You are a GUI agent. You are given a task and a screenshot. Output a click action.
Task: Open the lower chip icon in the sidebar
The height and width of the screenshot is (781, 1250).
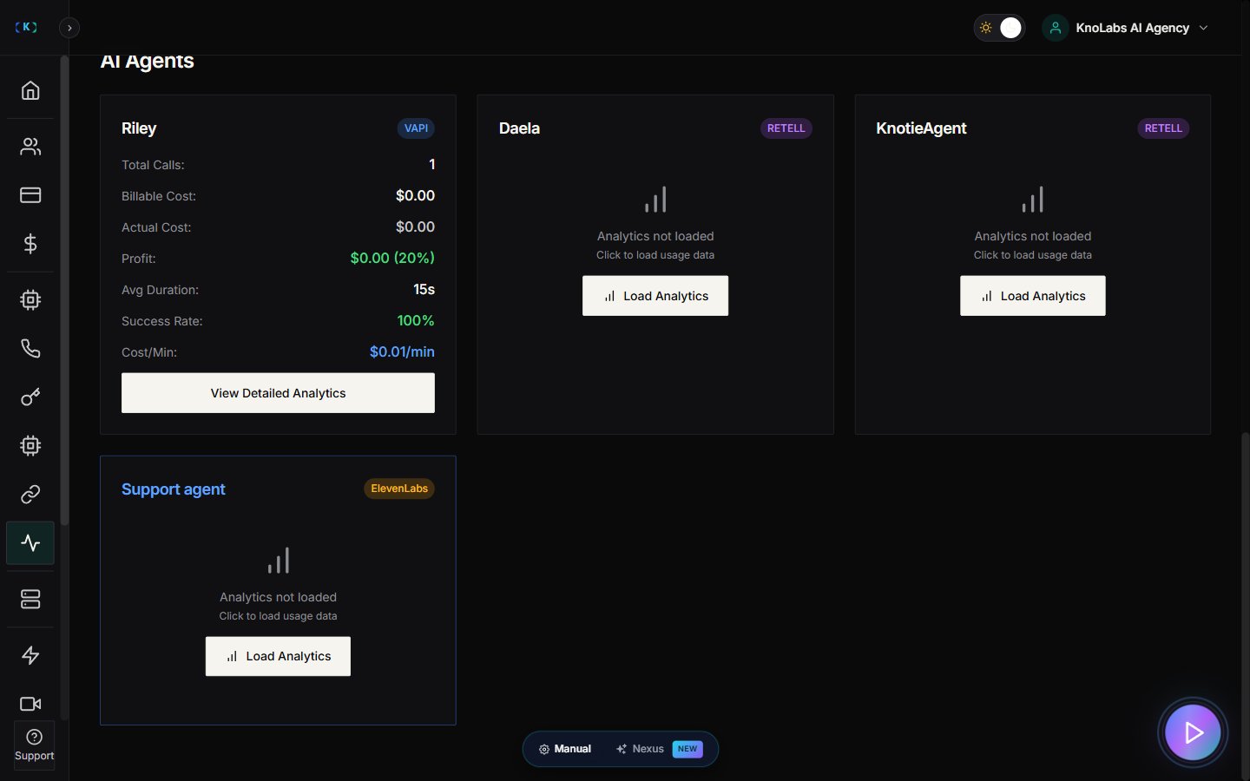(x=30, y=446)
